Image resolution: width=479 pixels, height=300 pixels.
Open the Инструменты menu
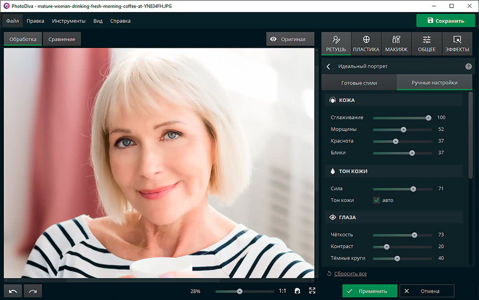[68, 21]
